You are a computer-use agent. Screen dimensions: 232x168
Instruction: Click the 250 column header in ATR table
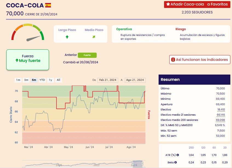pyautogui.click(x=191, y=147)
